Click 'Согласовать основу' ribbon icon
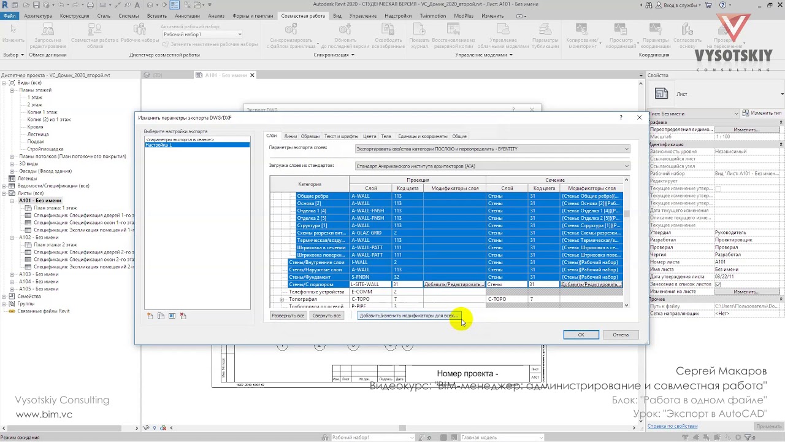The width and height of the screenshot is (785, 442). point(687,29)
